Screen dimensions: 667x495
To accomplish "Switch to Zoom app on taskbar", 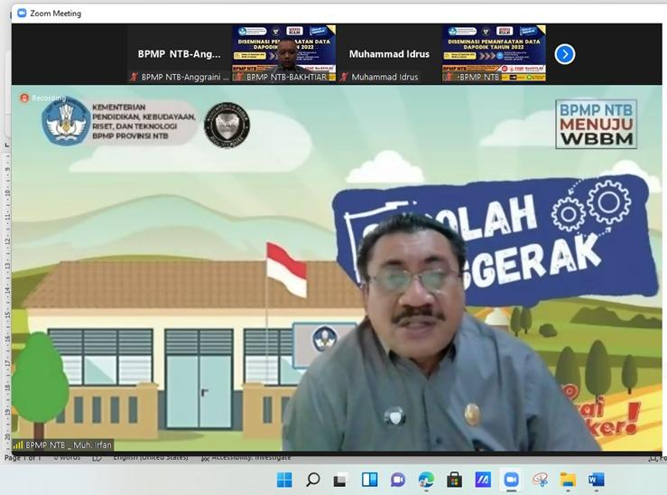I will (x=511, y=480).
